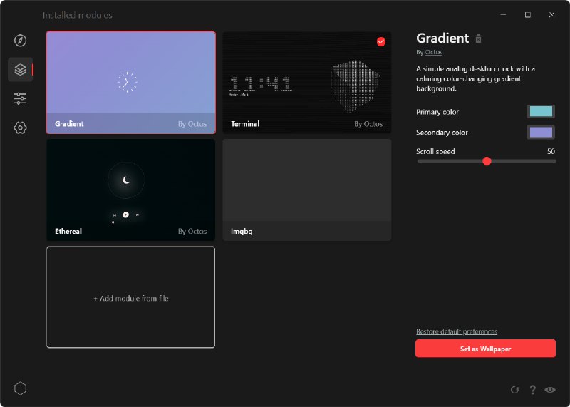Open the Octos author link
This screenshot has height=407, width=570.
coord(433,52)
